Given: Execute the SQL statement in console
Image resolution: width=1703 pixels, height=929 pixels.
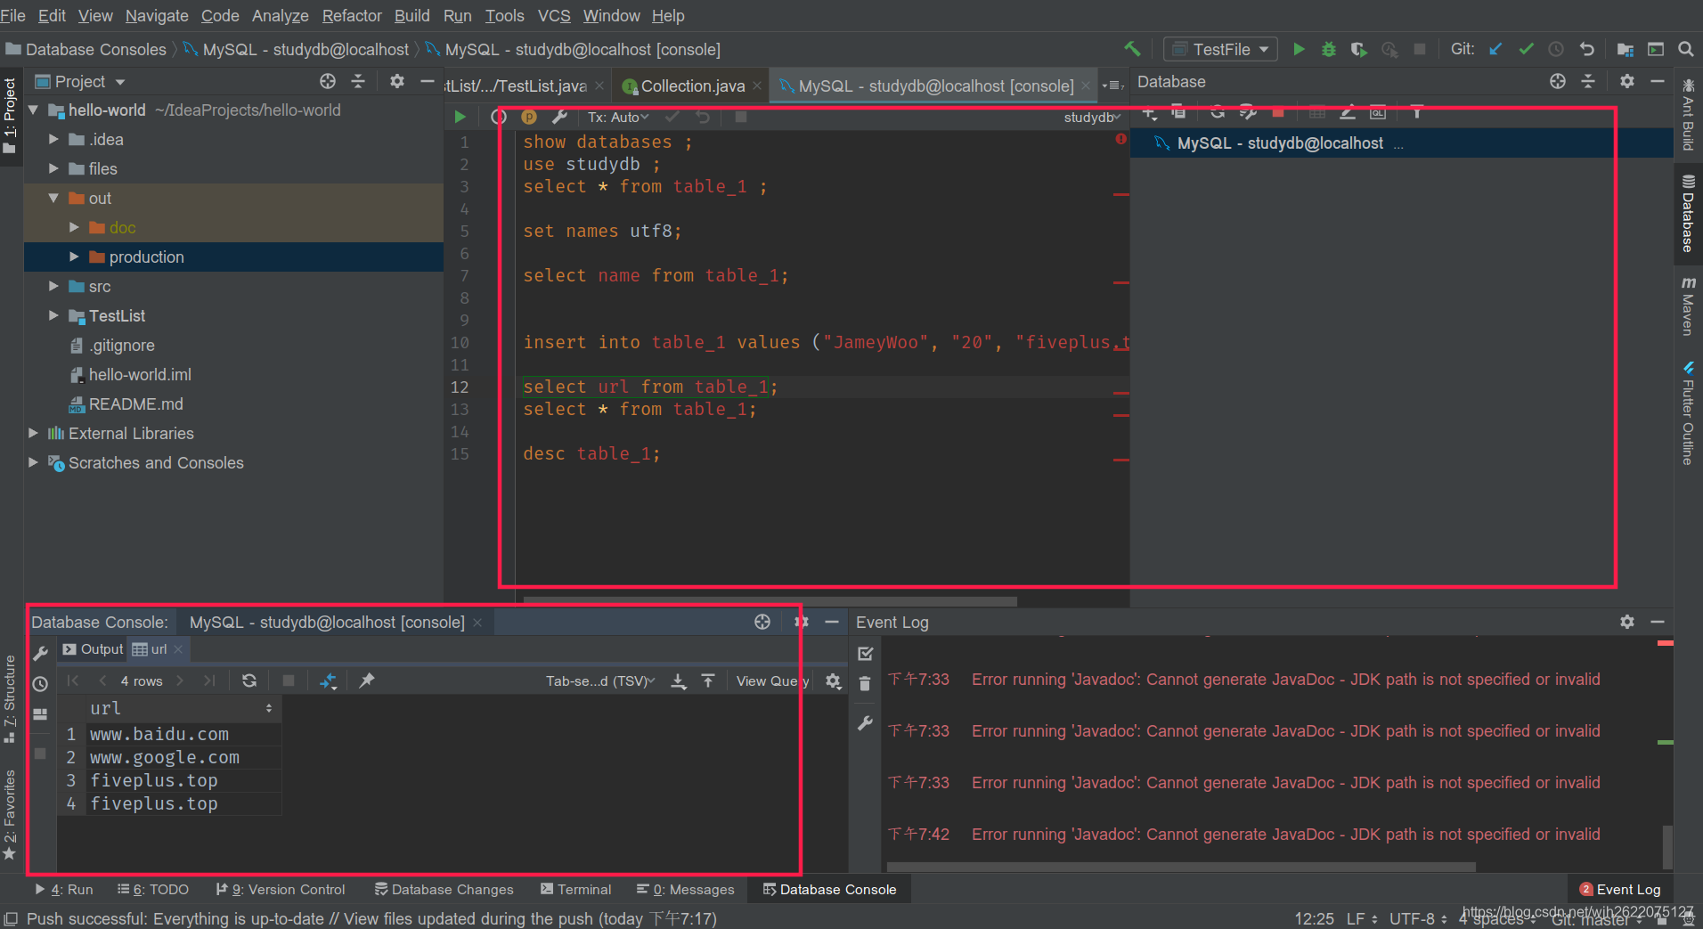Looking at the screenshot, I should [460, 117].
